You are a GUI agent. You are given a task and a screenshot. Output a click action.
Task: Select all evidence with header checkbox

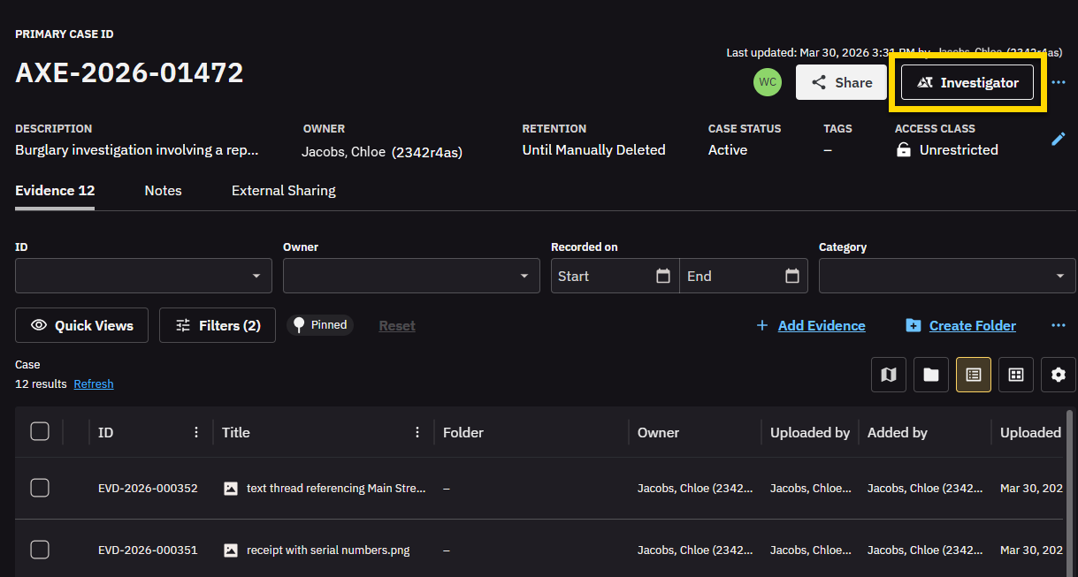coord(40,432)
